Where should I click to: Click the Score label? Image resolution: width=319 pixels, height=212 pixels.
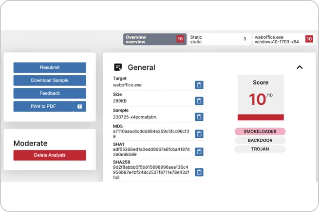(261, 82)
